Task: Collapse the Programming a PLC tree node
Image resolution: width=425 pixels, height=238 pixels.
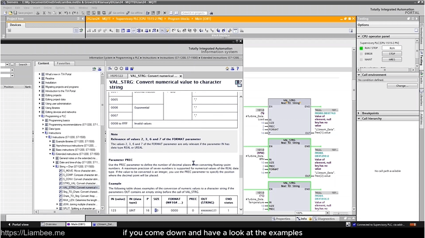Action: [x=40, y=116]
